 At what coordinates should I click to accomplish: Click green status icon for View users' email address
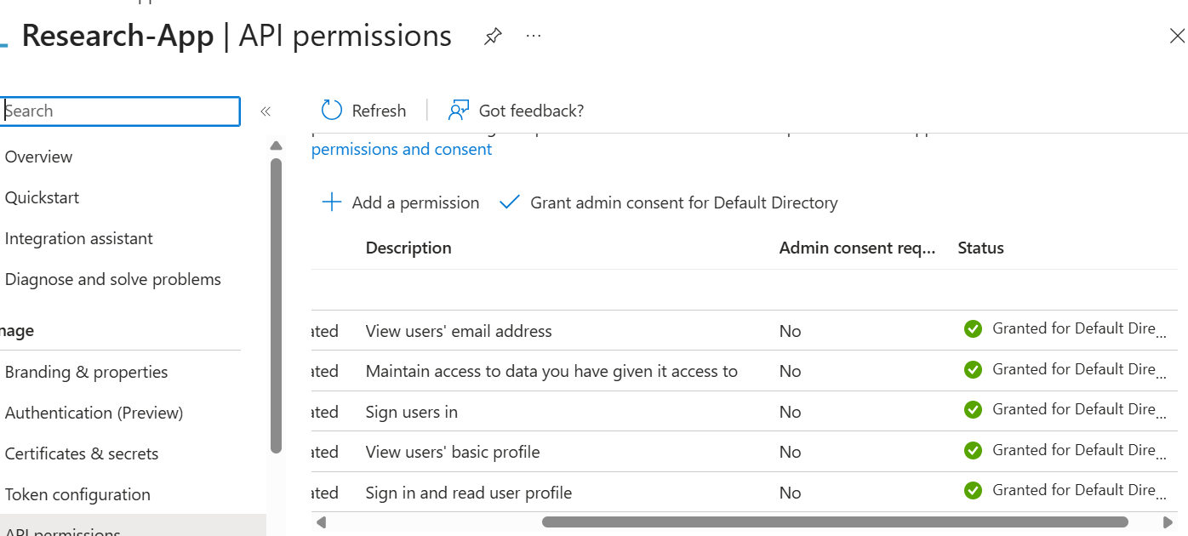coord(973,329)
